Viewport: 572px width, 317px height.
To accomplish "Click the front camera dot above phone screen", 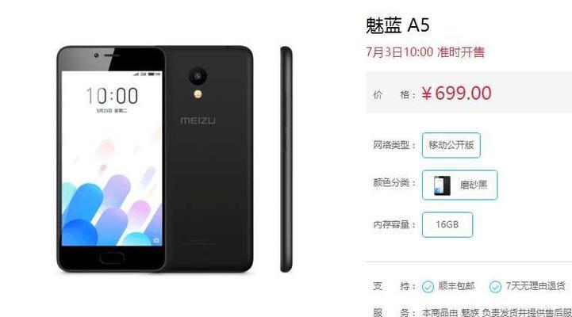I will pos(96,55).
